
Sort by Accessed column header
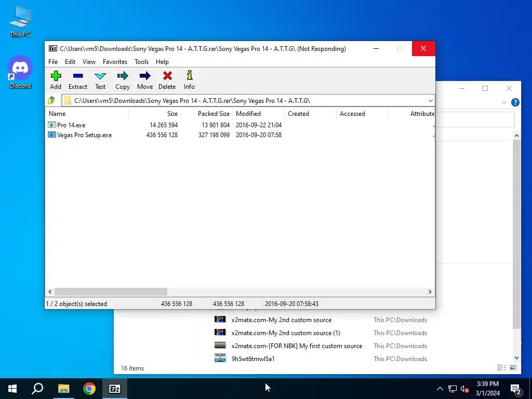(362, 114)
